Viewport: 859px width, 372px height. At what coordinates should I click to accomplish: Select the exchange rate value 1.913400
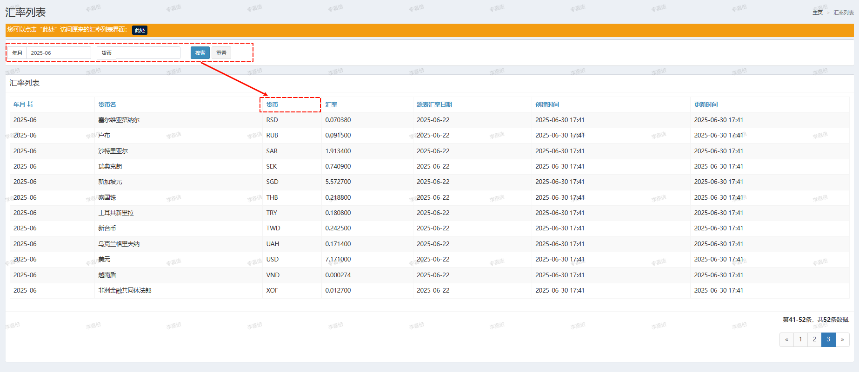(338, 151)
